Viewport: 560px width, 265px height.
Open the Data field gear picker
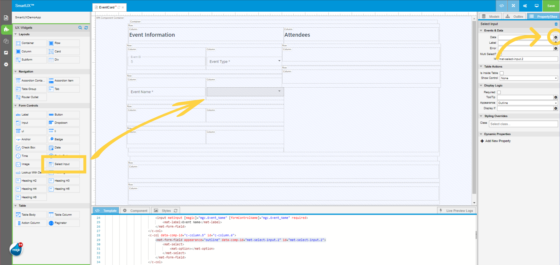coord(555,37)
